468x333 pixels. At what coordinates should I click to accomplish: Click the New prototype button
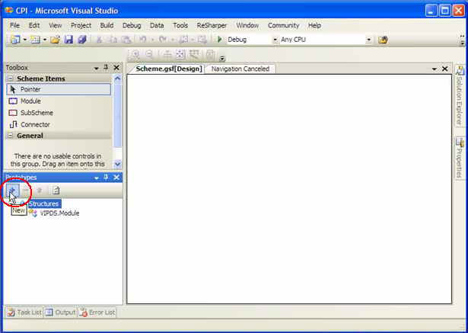(x=13, y=191)
